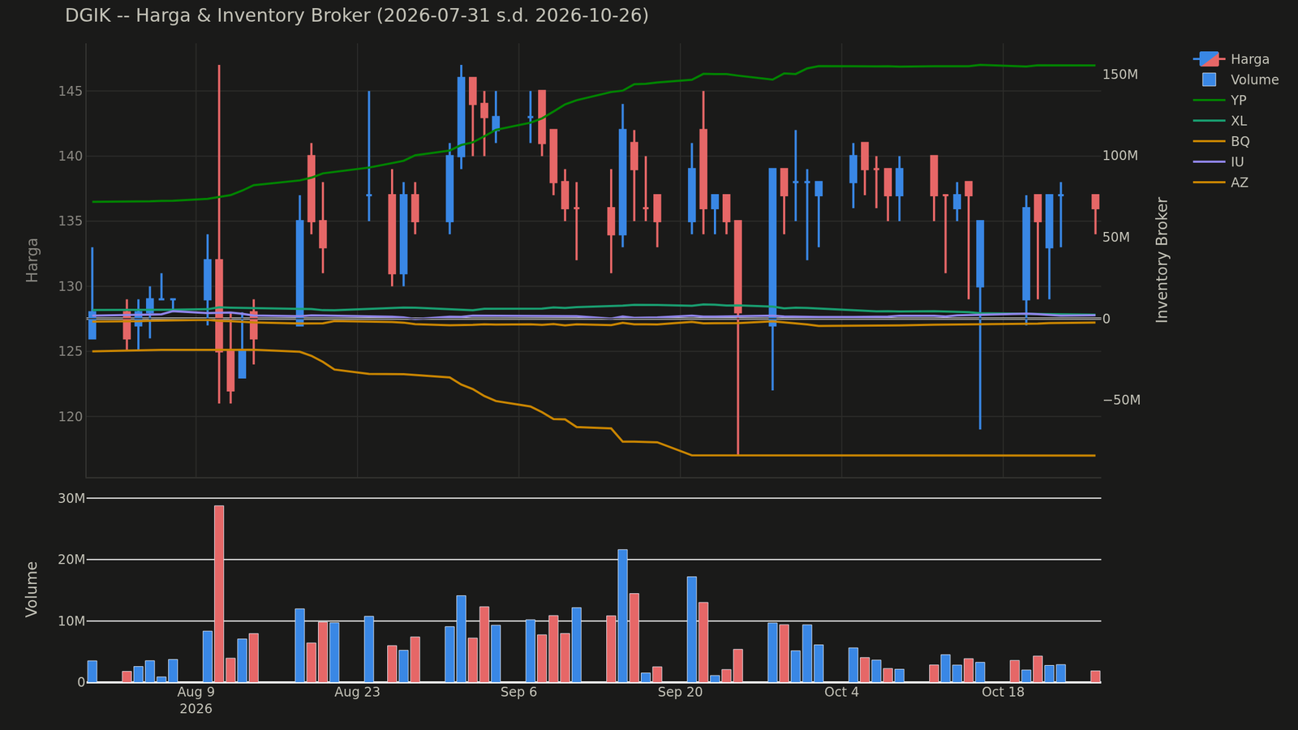Toggle the AZ legend entry
1298x730 pixels.
[x=1221, y=182]
